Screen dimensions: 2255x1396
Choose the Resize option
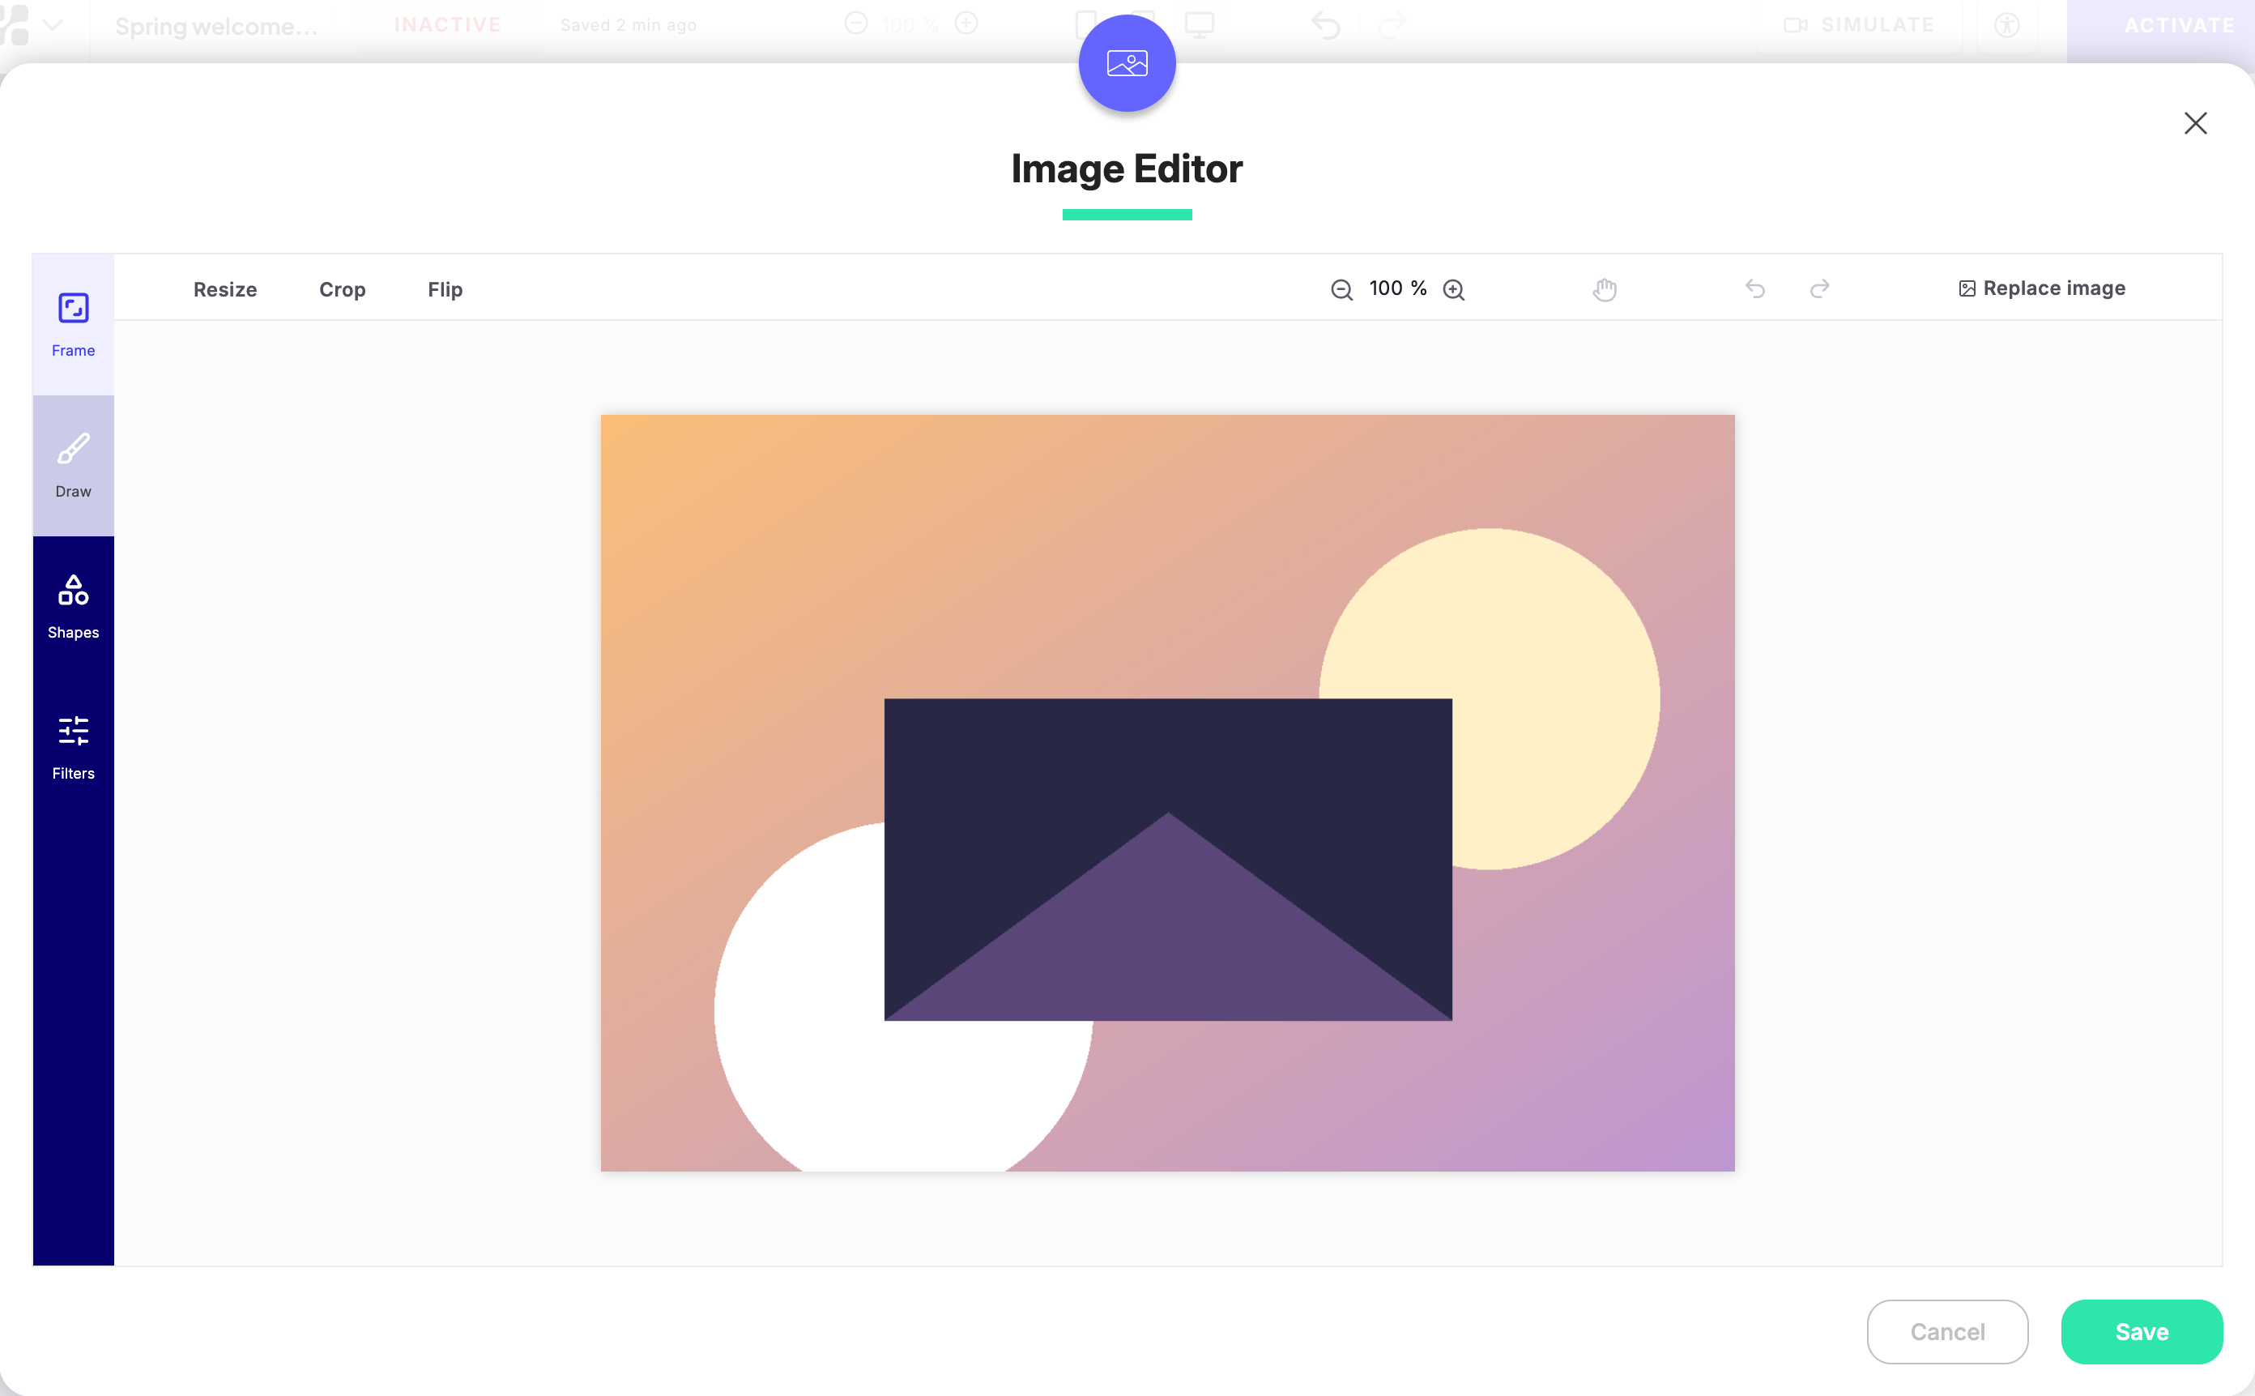[x=225, y=289]
